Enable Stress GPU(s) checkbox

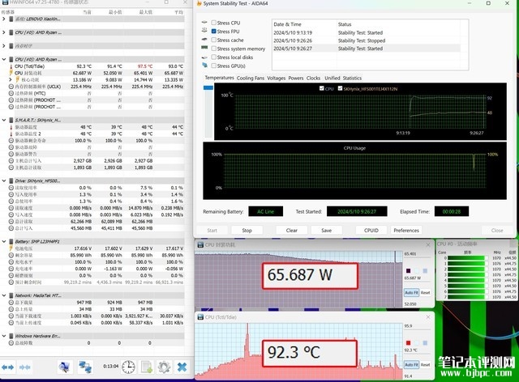point(214,66)
